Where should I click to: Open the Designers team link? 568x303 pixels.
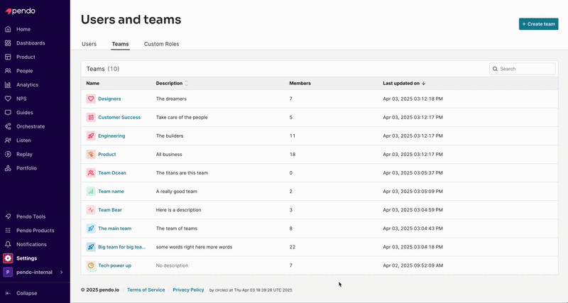(x=109, y=99)
